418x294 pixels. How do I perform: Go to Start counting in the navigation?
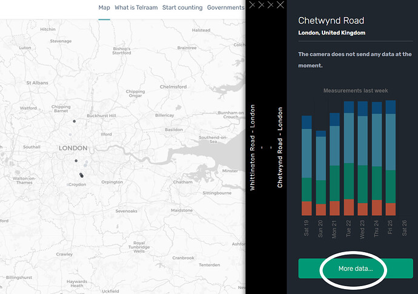(x=182, y=7)
